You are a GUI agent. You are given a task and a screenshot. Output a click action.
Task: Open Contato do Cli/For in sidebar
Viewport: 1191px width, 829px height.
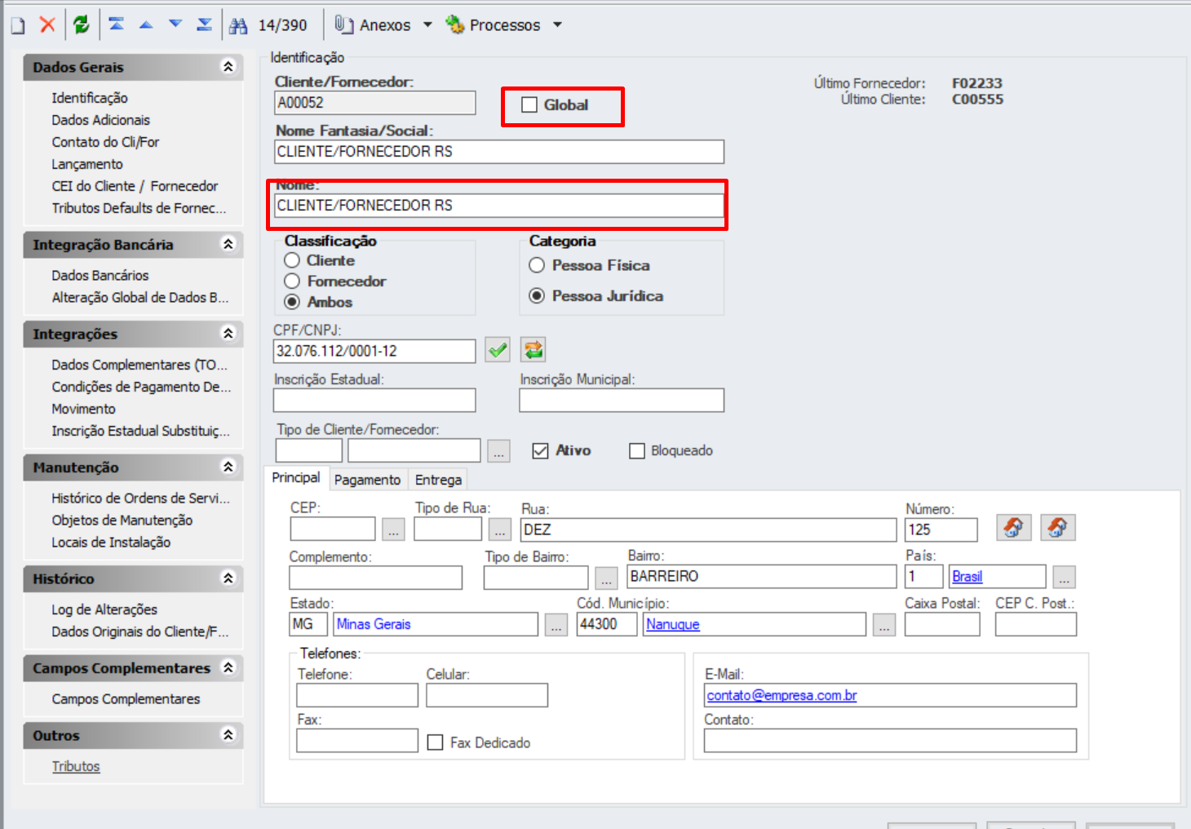click(x=105, y=142)
